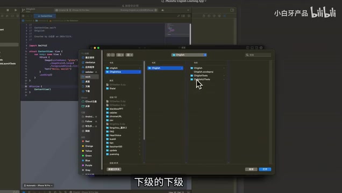The width and height of the screenshot is (342, 193).
Task: Click the first column's vertical scrollbar
Action: tap(144, 100)
